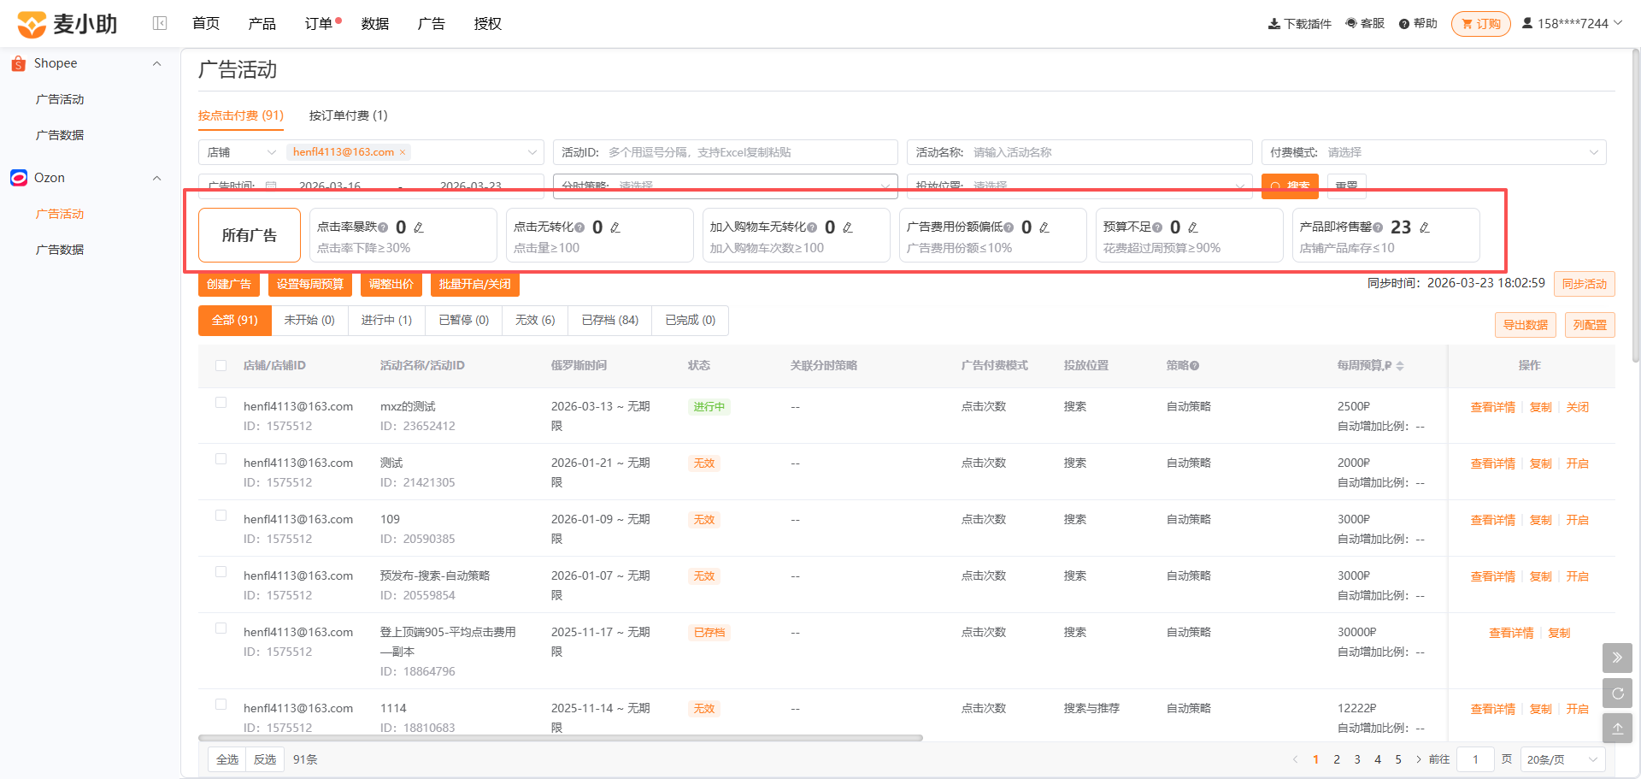Show help tooltip for 广告费用份额偏低

point(1009,227)
